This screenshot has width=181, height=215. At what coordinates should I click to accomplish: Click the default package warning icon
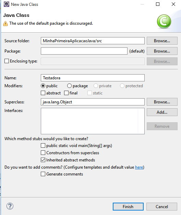(x=5, y=23)
